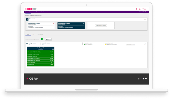Select the Resultados menu item
The height and width of the screenshot is (99, 171).
tap(46, 12)
